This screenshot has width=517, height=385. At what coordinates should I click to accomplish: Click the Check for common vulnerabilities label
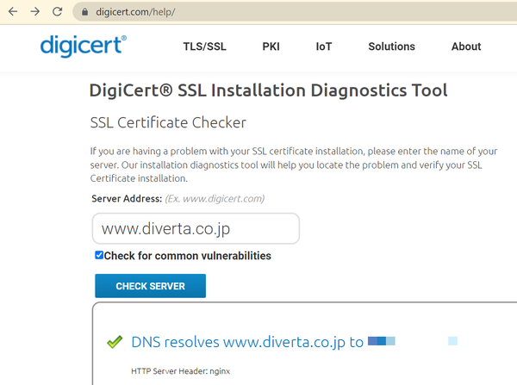coord(188,256)
